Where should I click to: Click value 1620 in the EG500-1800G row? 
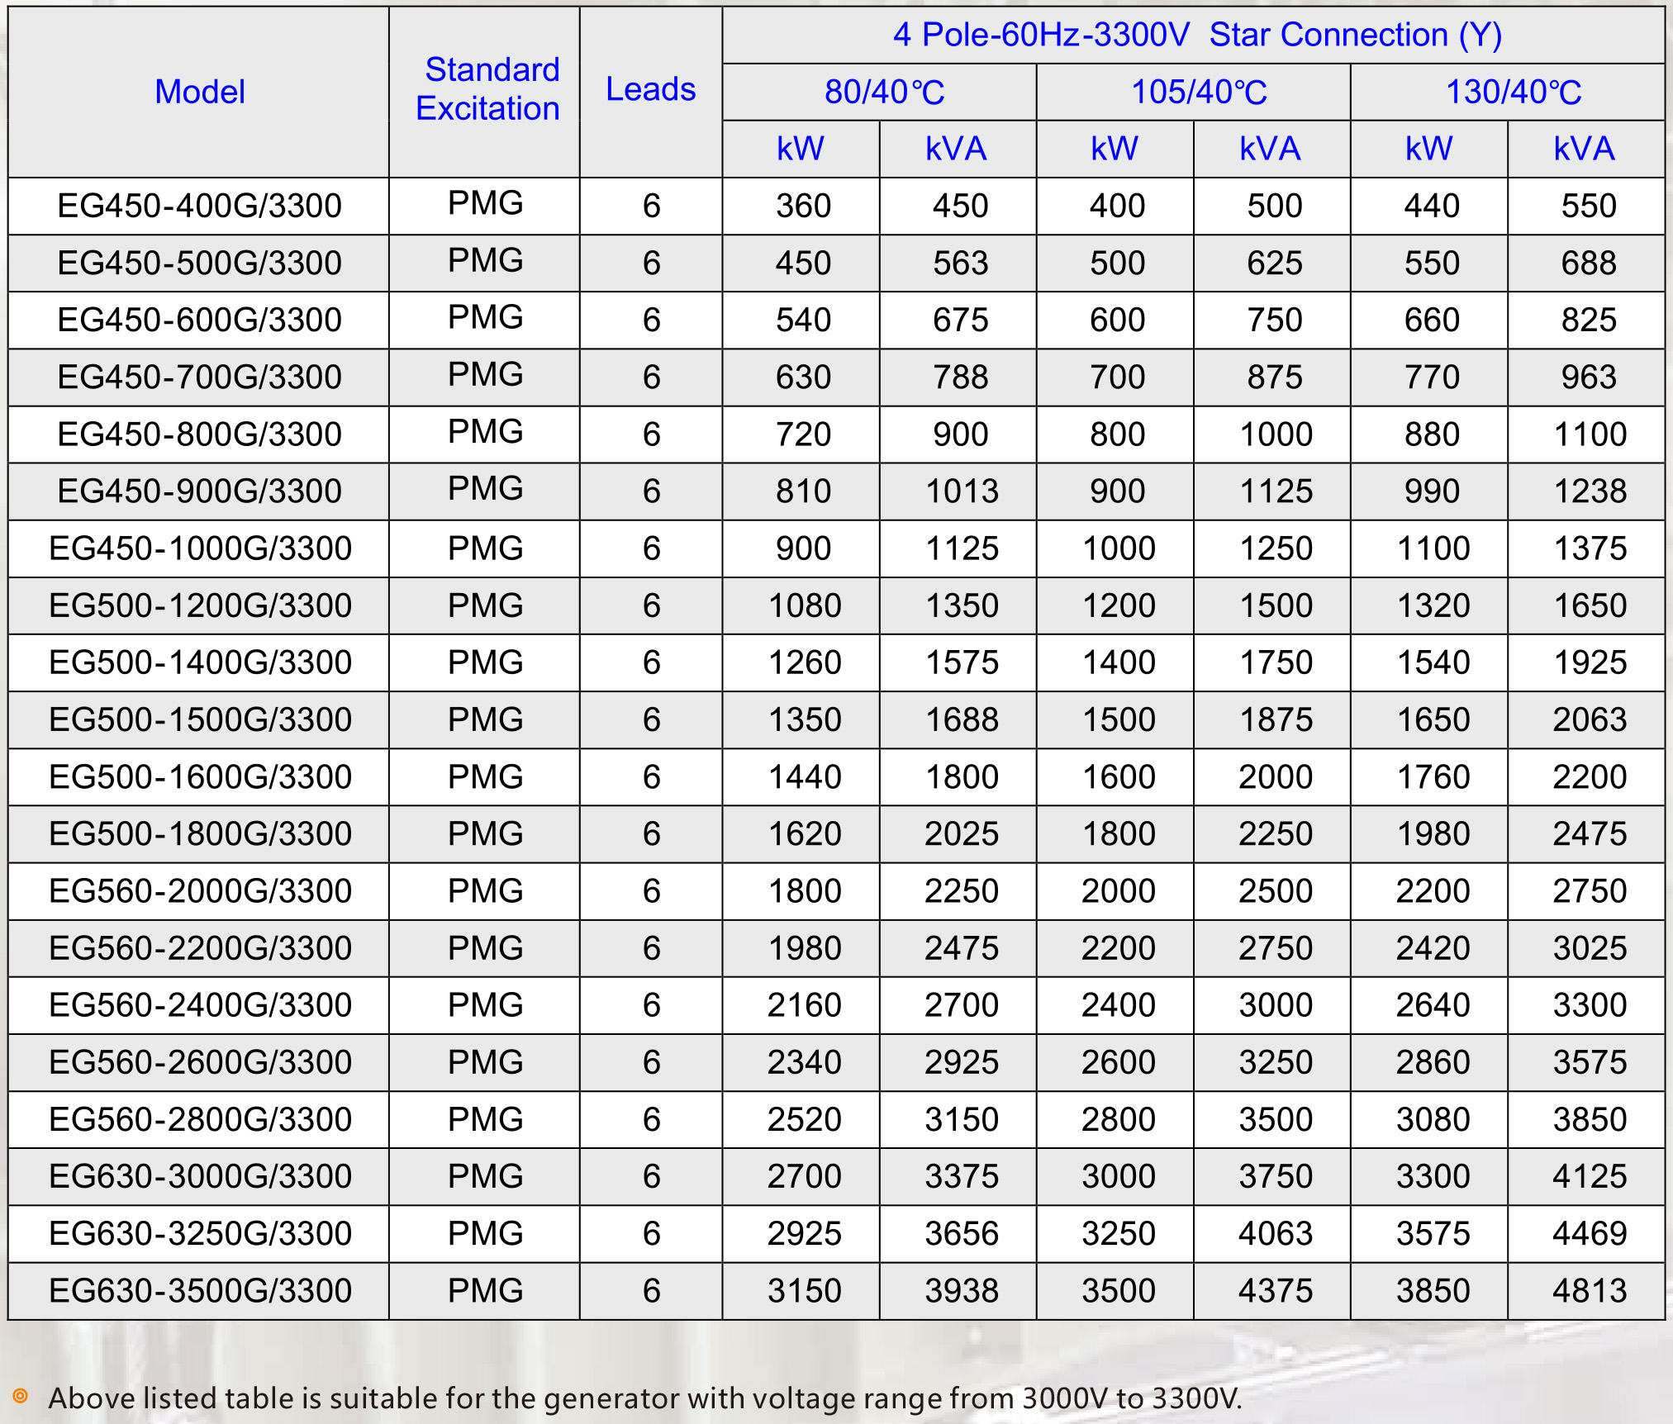805,833
